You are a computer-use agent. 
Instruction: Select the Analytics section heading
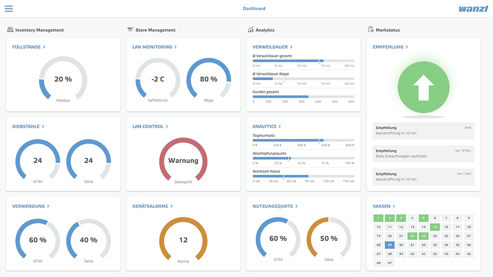(x=265, y=30)
